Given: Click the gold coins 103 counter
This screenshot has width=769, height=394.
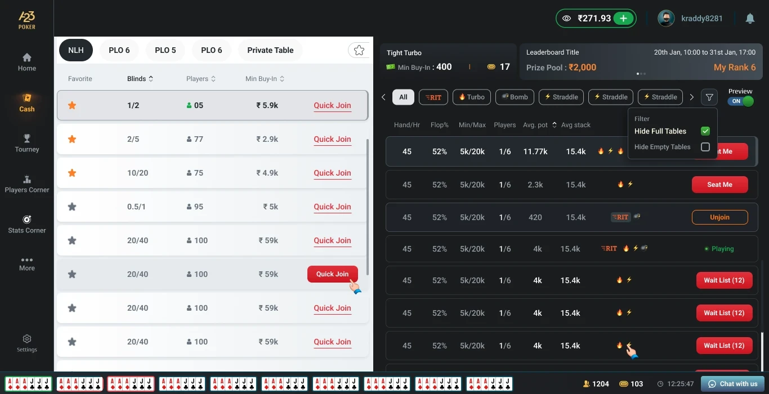Looking at the screenshot, I should tap(631, 384).
